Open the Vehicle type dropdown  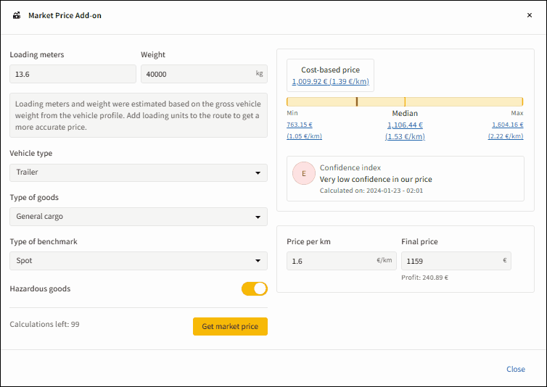click(139, 172)
